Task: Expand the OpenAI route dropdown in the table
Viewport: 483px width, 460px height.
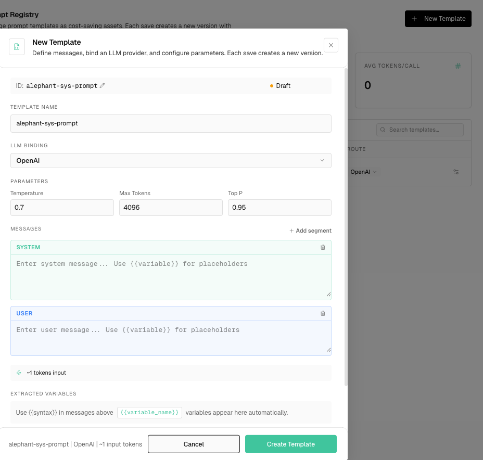Action: click(363, 172)
